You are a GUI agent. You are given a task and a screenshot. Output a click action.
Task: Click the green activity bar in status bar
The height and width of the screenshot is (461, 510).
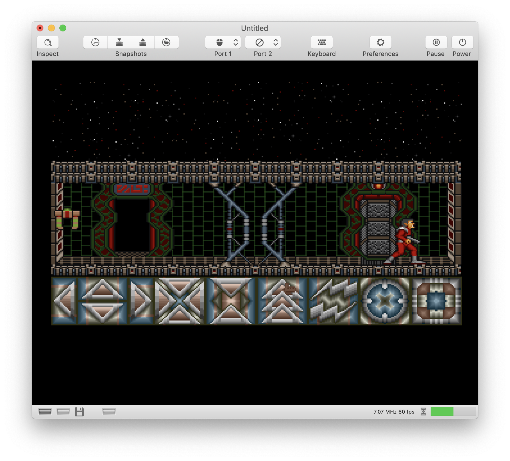[x=442, y=412]
